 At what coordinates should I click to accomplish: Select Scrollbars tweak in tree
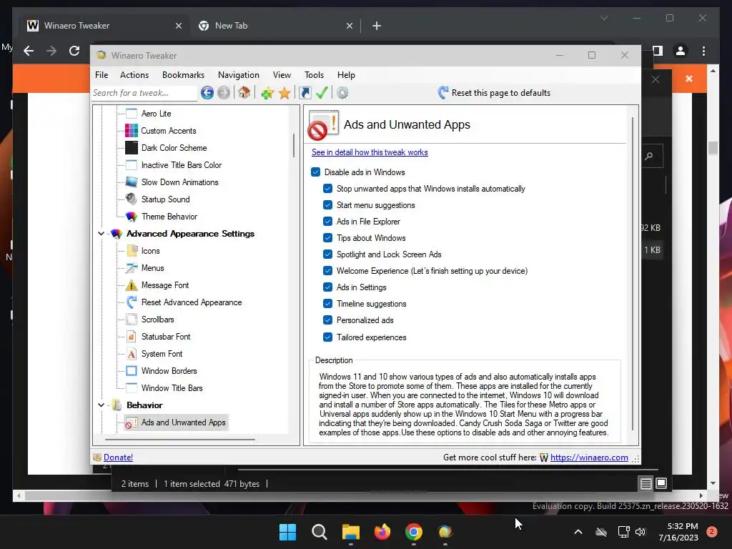tap(157, 320)
